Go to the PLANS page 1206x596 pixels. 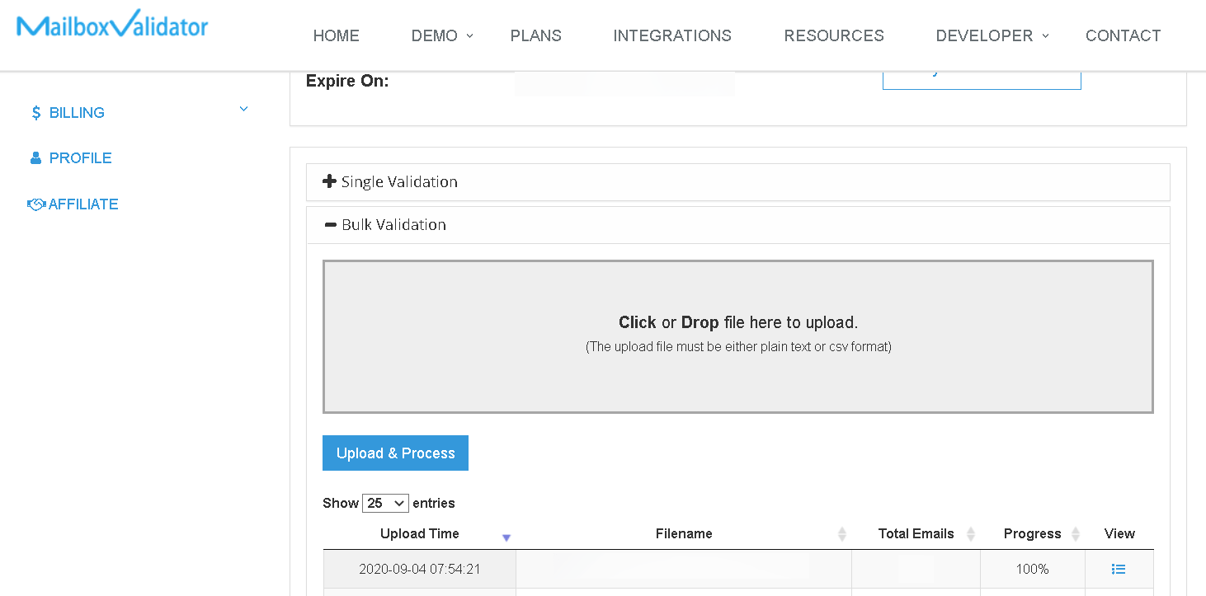pyautogui.click(x=535, y=35)
